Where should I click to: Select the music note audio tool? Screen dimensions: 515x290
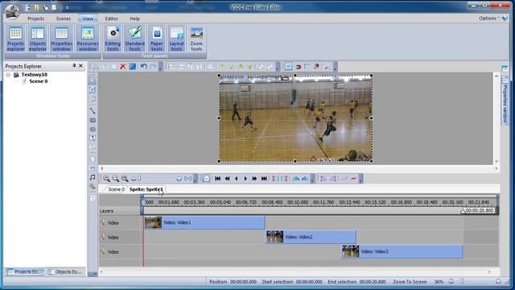[x=93, y=177]
